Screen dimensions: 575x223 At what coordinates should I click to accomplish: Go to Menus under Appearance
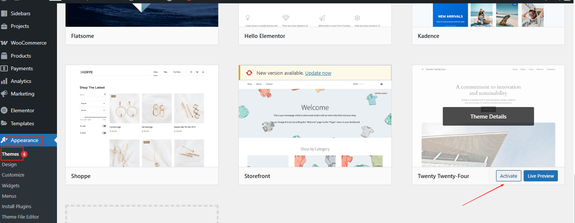click(9, 196)
